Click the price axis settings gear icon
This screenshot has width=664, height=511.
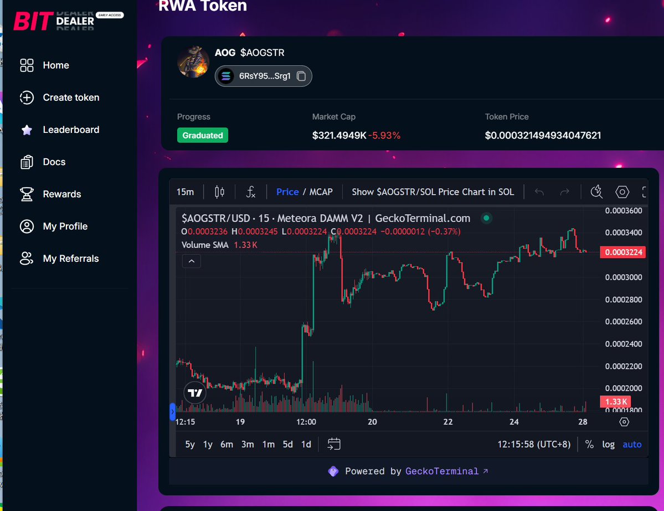pyautogui.click(x=624, y=422)
